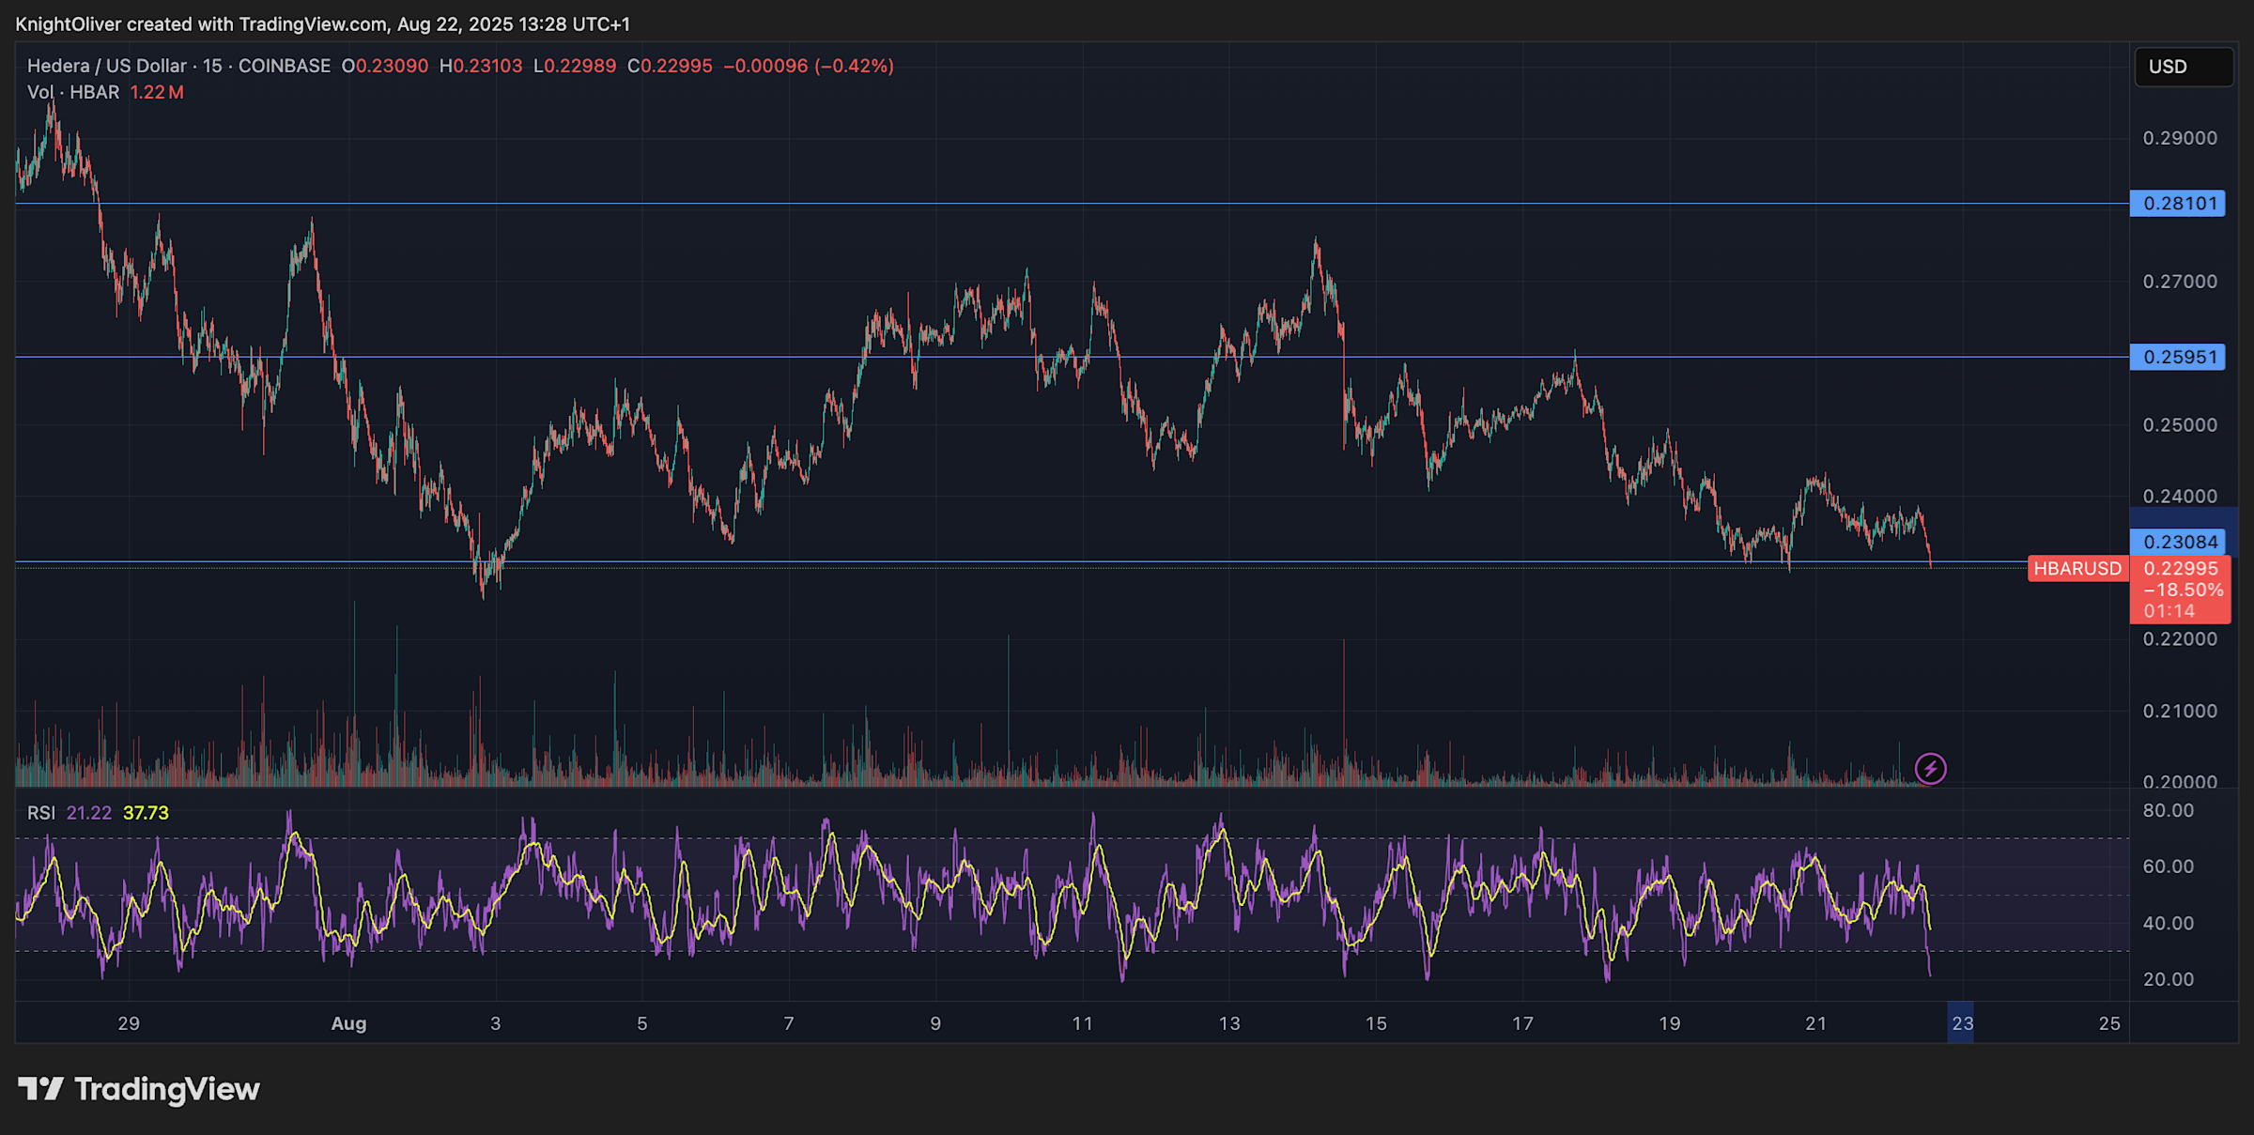The image size is (2254, 1135).
Task: Click the RSI indicator title
Action: [41, 812]
